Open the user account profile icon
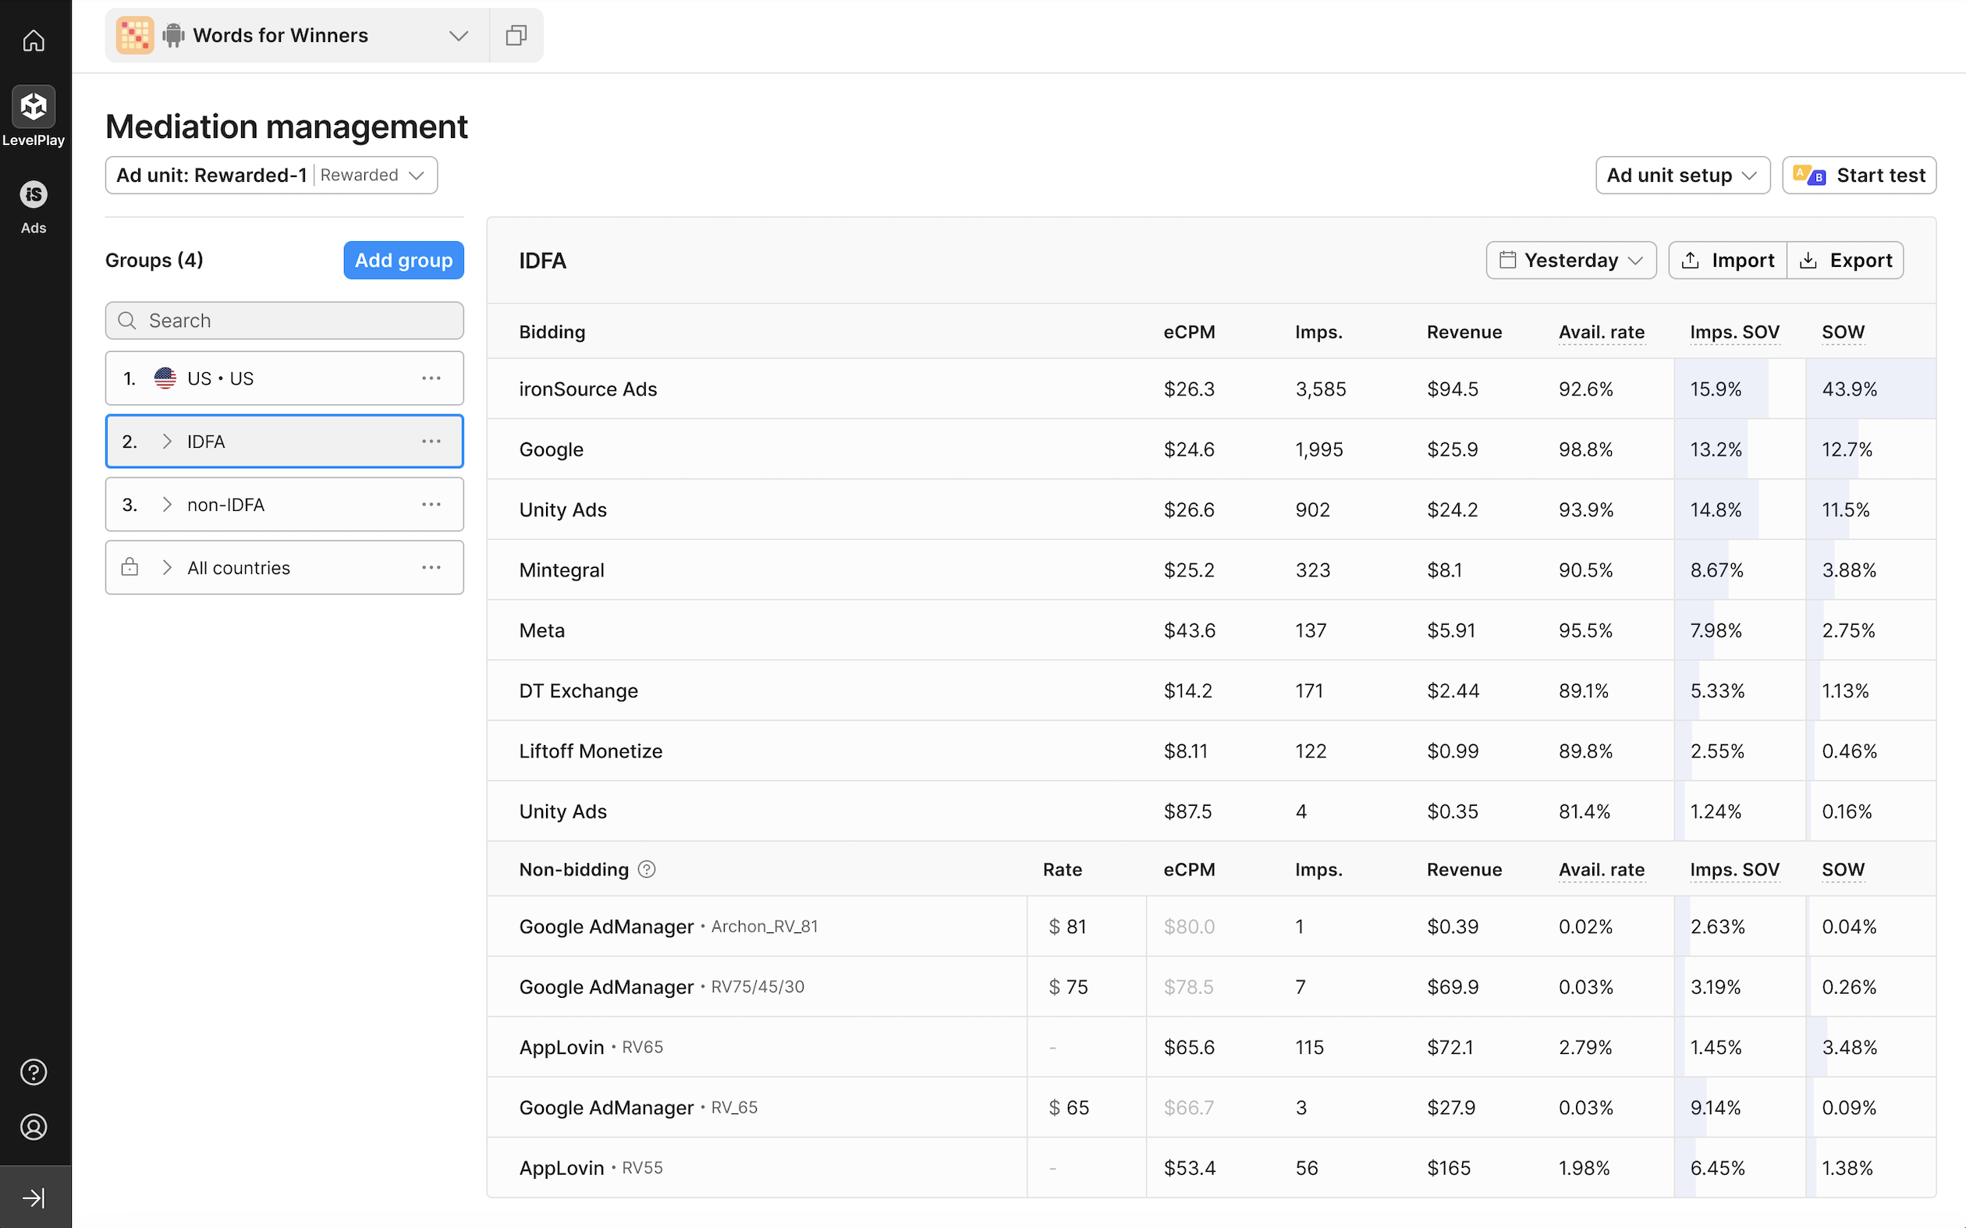The image size is (1966, 1228). (x=34, y=1127)
